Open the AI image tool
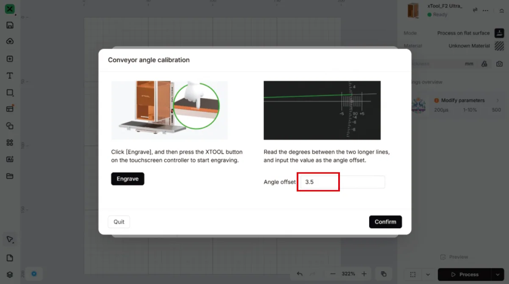 tap(10, 159)
